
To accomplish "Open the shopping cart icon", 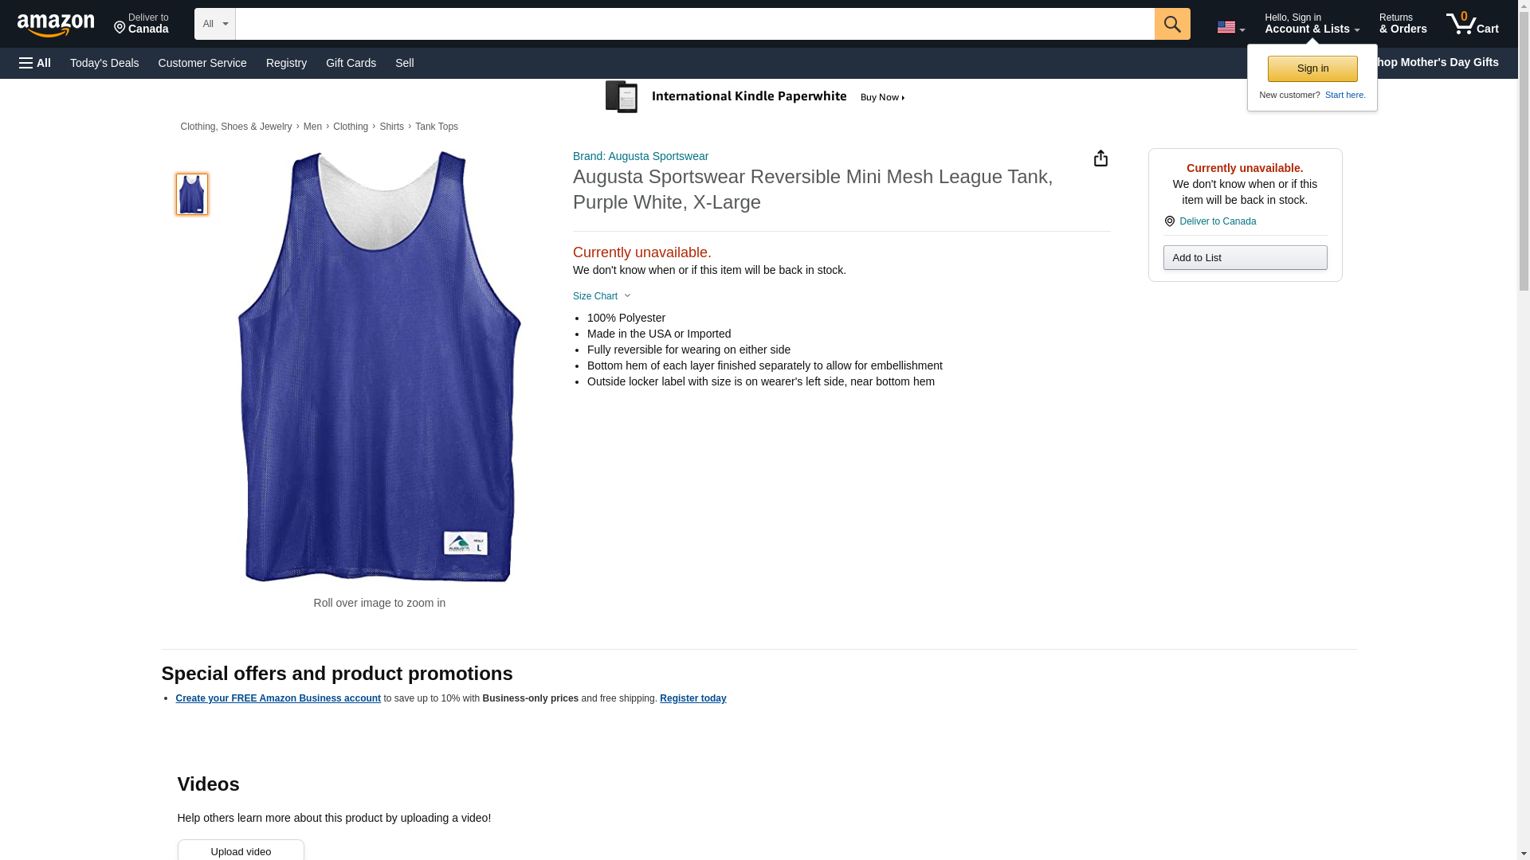I will [x=1472, y=23].
